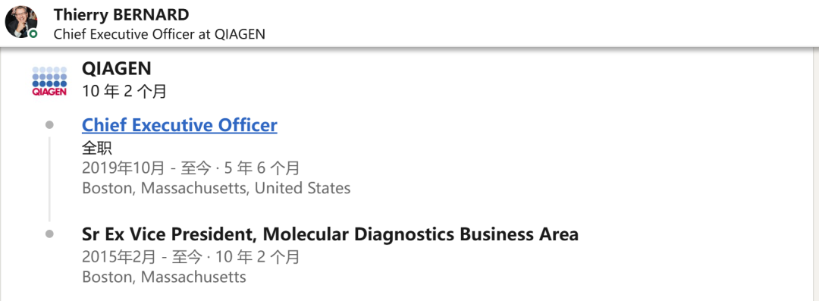Go to the QIAGEN company name heading

click(x=117, y=68)
